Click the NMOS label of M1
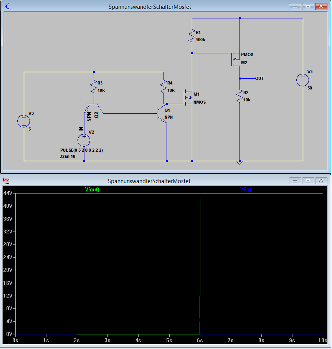 coord(200,102)
